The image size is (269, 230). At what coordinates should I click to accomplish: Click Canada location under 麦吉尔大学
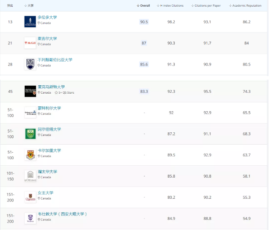point(44,44)
